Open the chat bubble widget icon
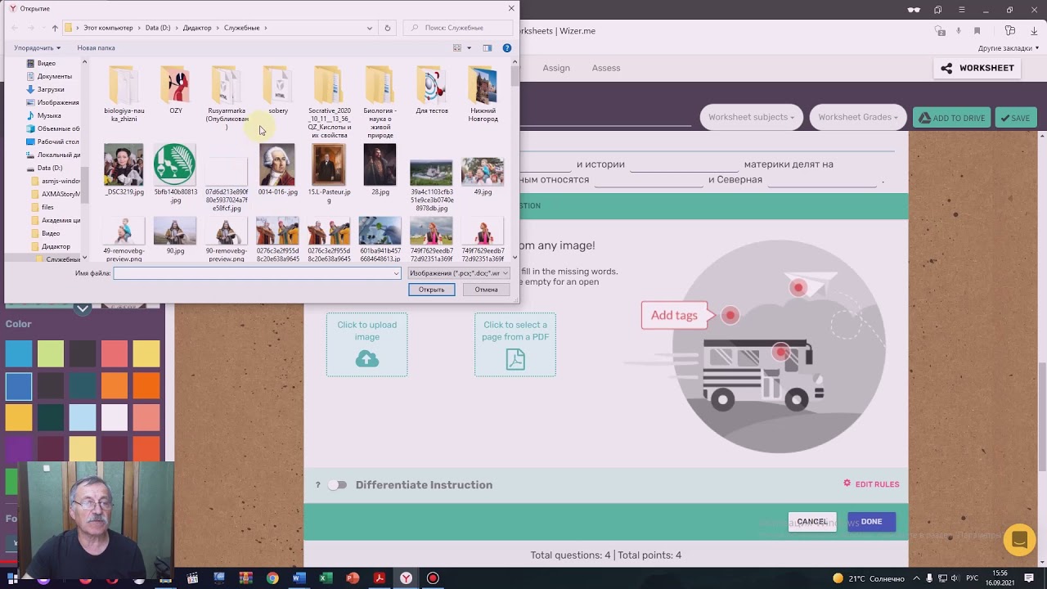 click(x=1019, y=540)
